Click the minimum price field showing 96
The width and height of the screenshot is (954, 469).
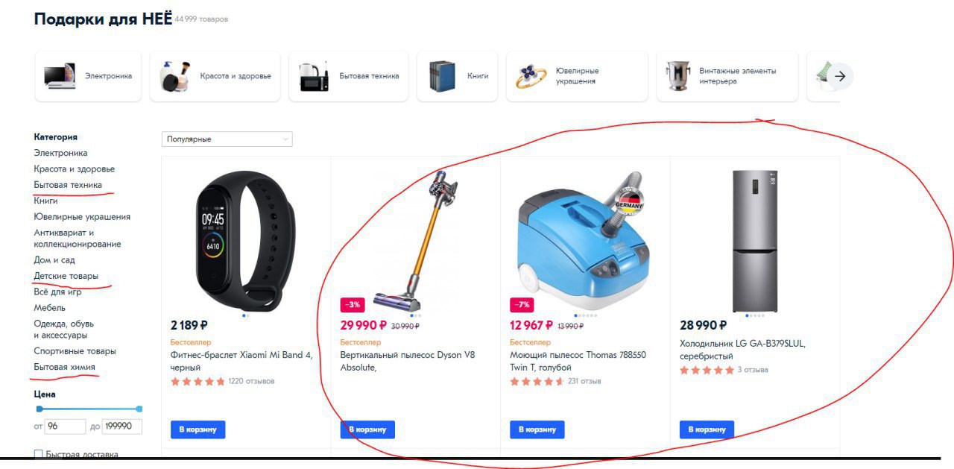(x=65, y=426)
